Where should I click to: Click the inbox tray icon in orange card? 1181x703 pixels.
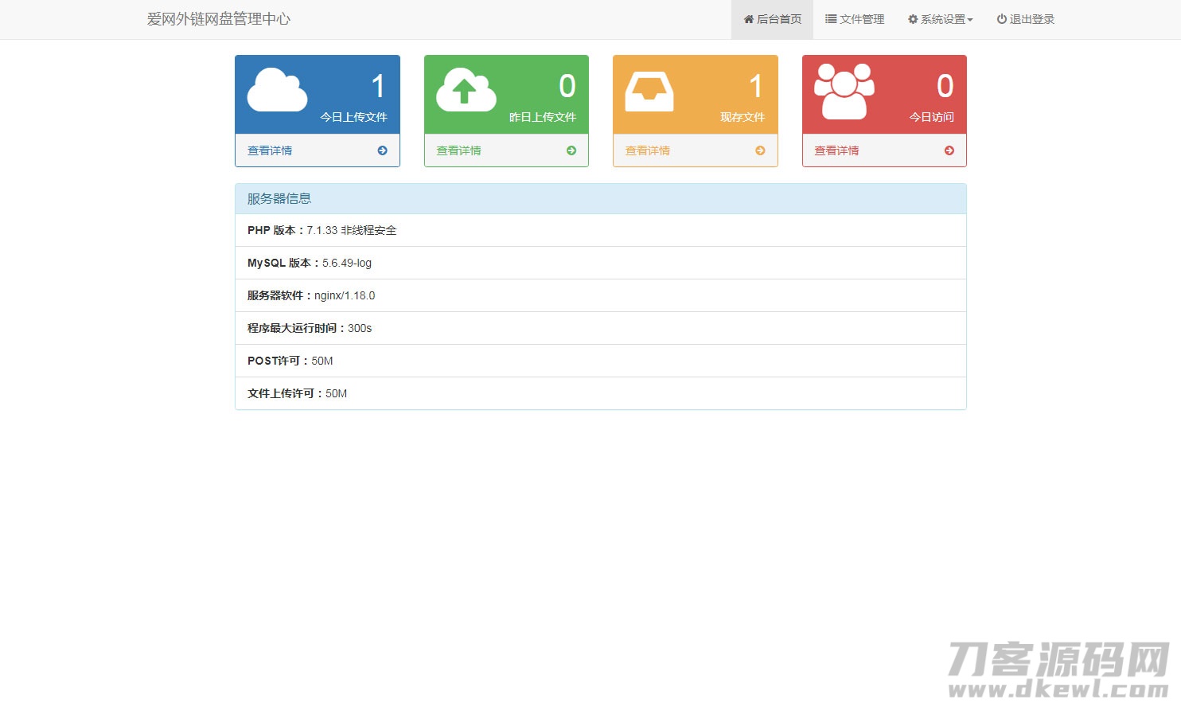tap(649, 92)
